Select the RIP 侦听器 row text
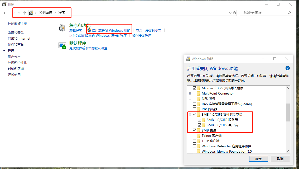The height and width of the screenshot is (169, 299). [209, 109]
